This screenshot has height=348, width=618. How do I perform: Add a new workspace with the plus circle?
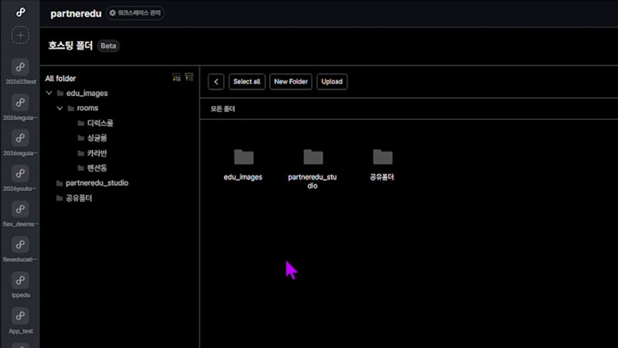pos(20,35)
